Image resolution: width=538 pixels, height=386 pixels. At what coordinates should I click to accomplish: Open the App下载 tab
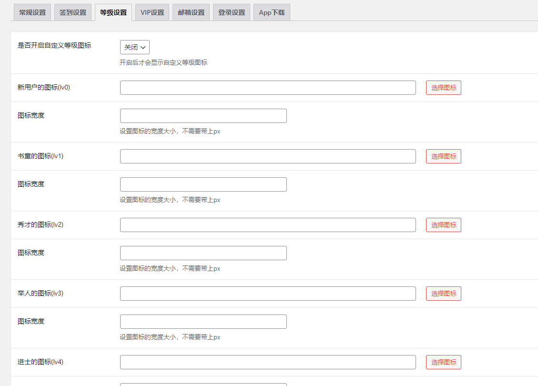click(x=272, y=12)
